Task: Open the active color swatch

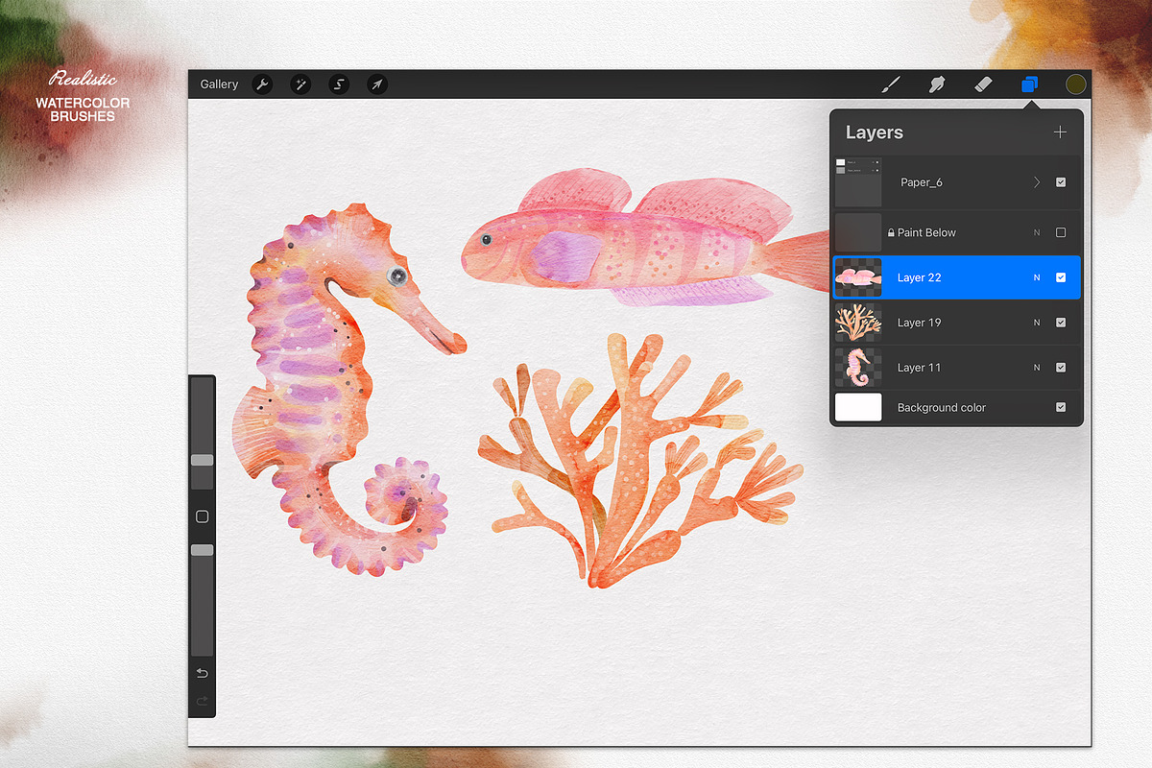Action: click(x=1076, y=84)
